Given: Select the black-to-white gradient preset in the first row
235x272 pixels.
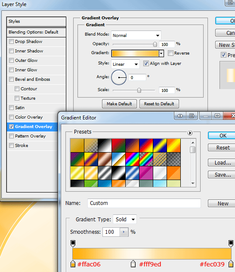Looking at the screenshot, I should pos(105,145).
